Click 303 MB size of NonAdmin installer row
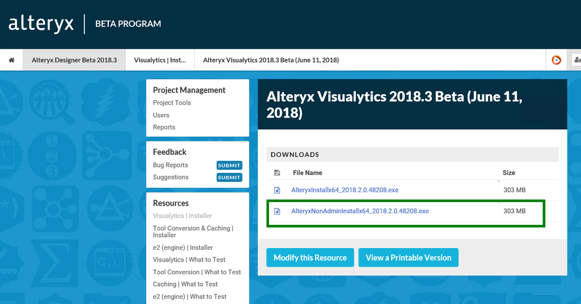Viewport: 581px width, 304px height. pyautogui.click(x=514, y=211)
